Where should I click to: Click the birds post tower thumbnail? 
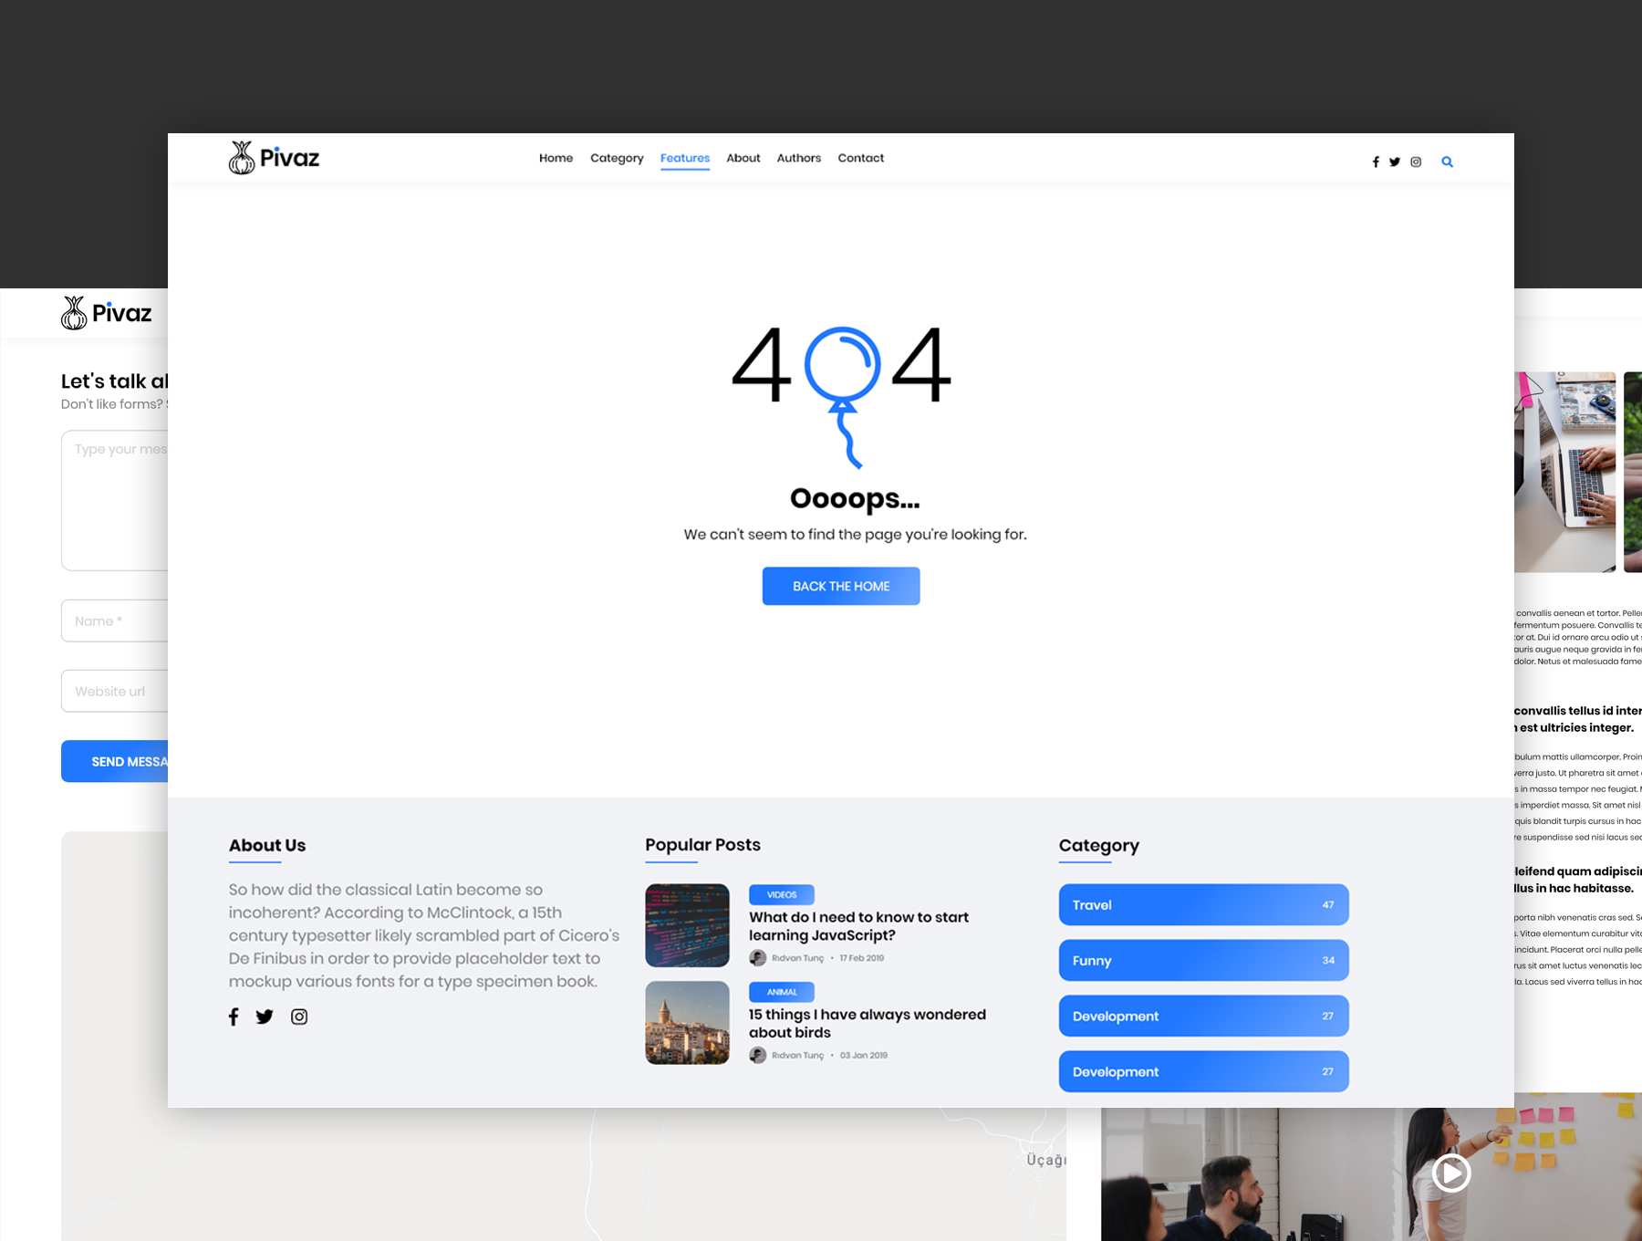[x=687, y=1023]
